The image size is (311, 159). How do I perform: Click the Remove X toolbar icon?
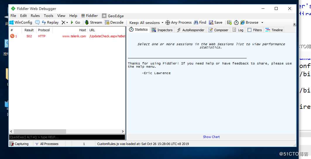point(63,22)
